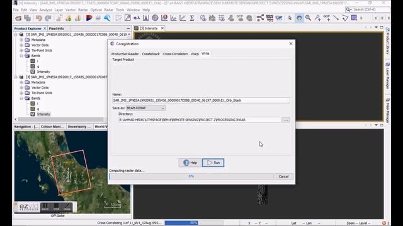Viewport: 403px width, 226px height.
Task: Expand Metadata under product [4]
Action: 21,82
